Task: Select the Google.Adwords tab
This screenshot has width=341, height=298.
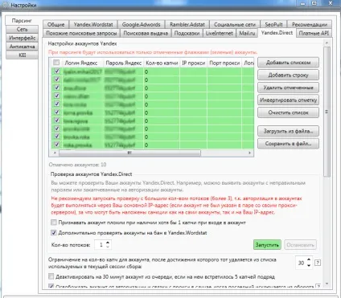Action: pyautogui.click(x=142, y=24)
